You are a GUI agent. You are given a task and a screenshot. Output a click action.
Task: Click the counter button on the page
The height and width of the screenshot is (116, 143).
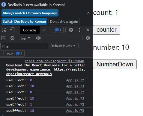pos(106,30)
